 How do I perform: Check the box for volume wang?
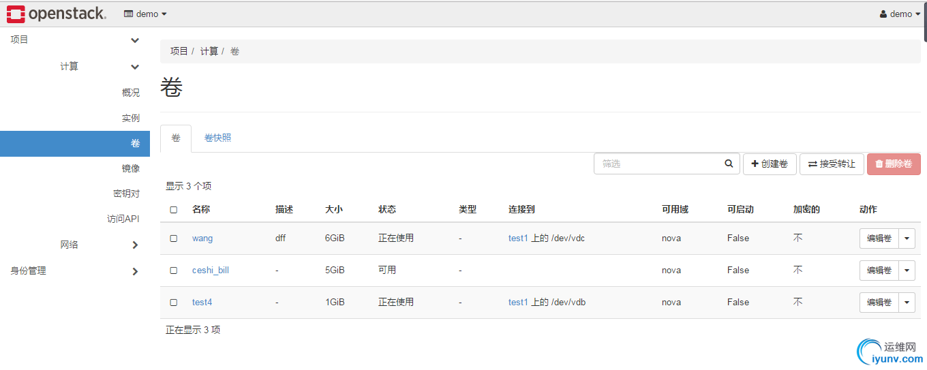pos(173,238)
